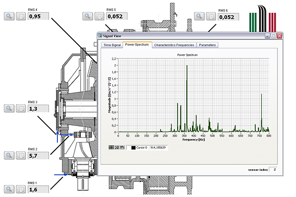Click the Cursor 0 color swatch

(133, 148)
